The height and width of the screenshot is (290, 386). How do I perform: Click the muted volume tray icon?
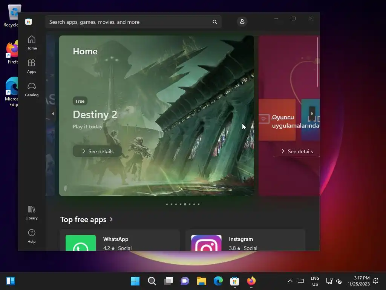(x=339, y=281)
